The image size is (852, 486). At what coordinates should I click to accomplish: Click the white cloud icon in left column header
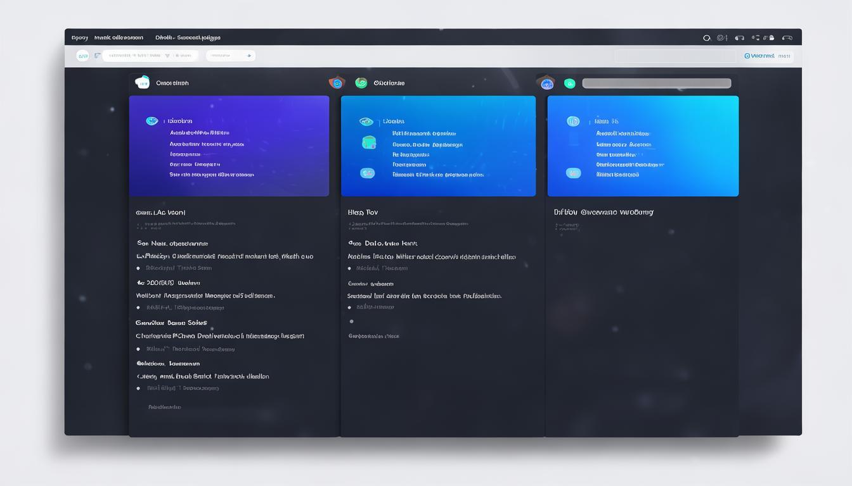tap(143, 82)
